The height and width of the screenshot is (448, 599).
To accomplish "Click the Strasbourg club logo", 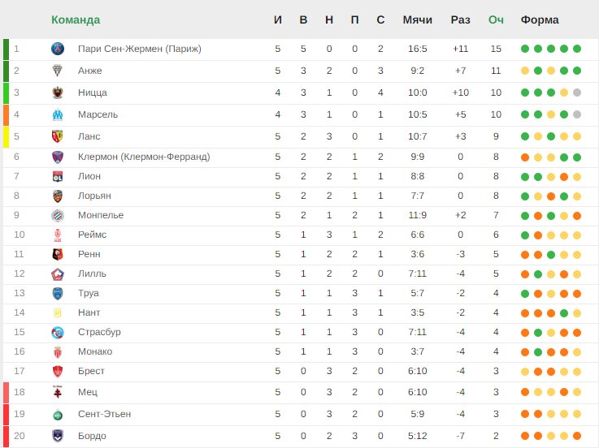I will coord(58,333).
